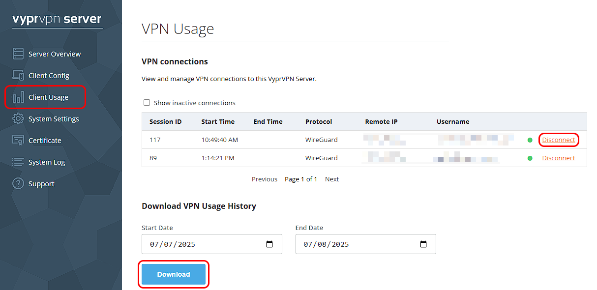Click the VPN Usage page title

[x=178, y=29]
